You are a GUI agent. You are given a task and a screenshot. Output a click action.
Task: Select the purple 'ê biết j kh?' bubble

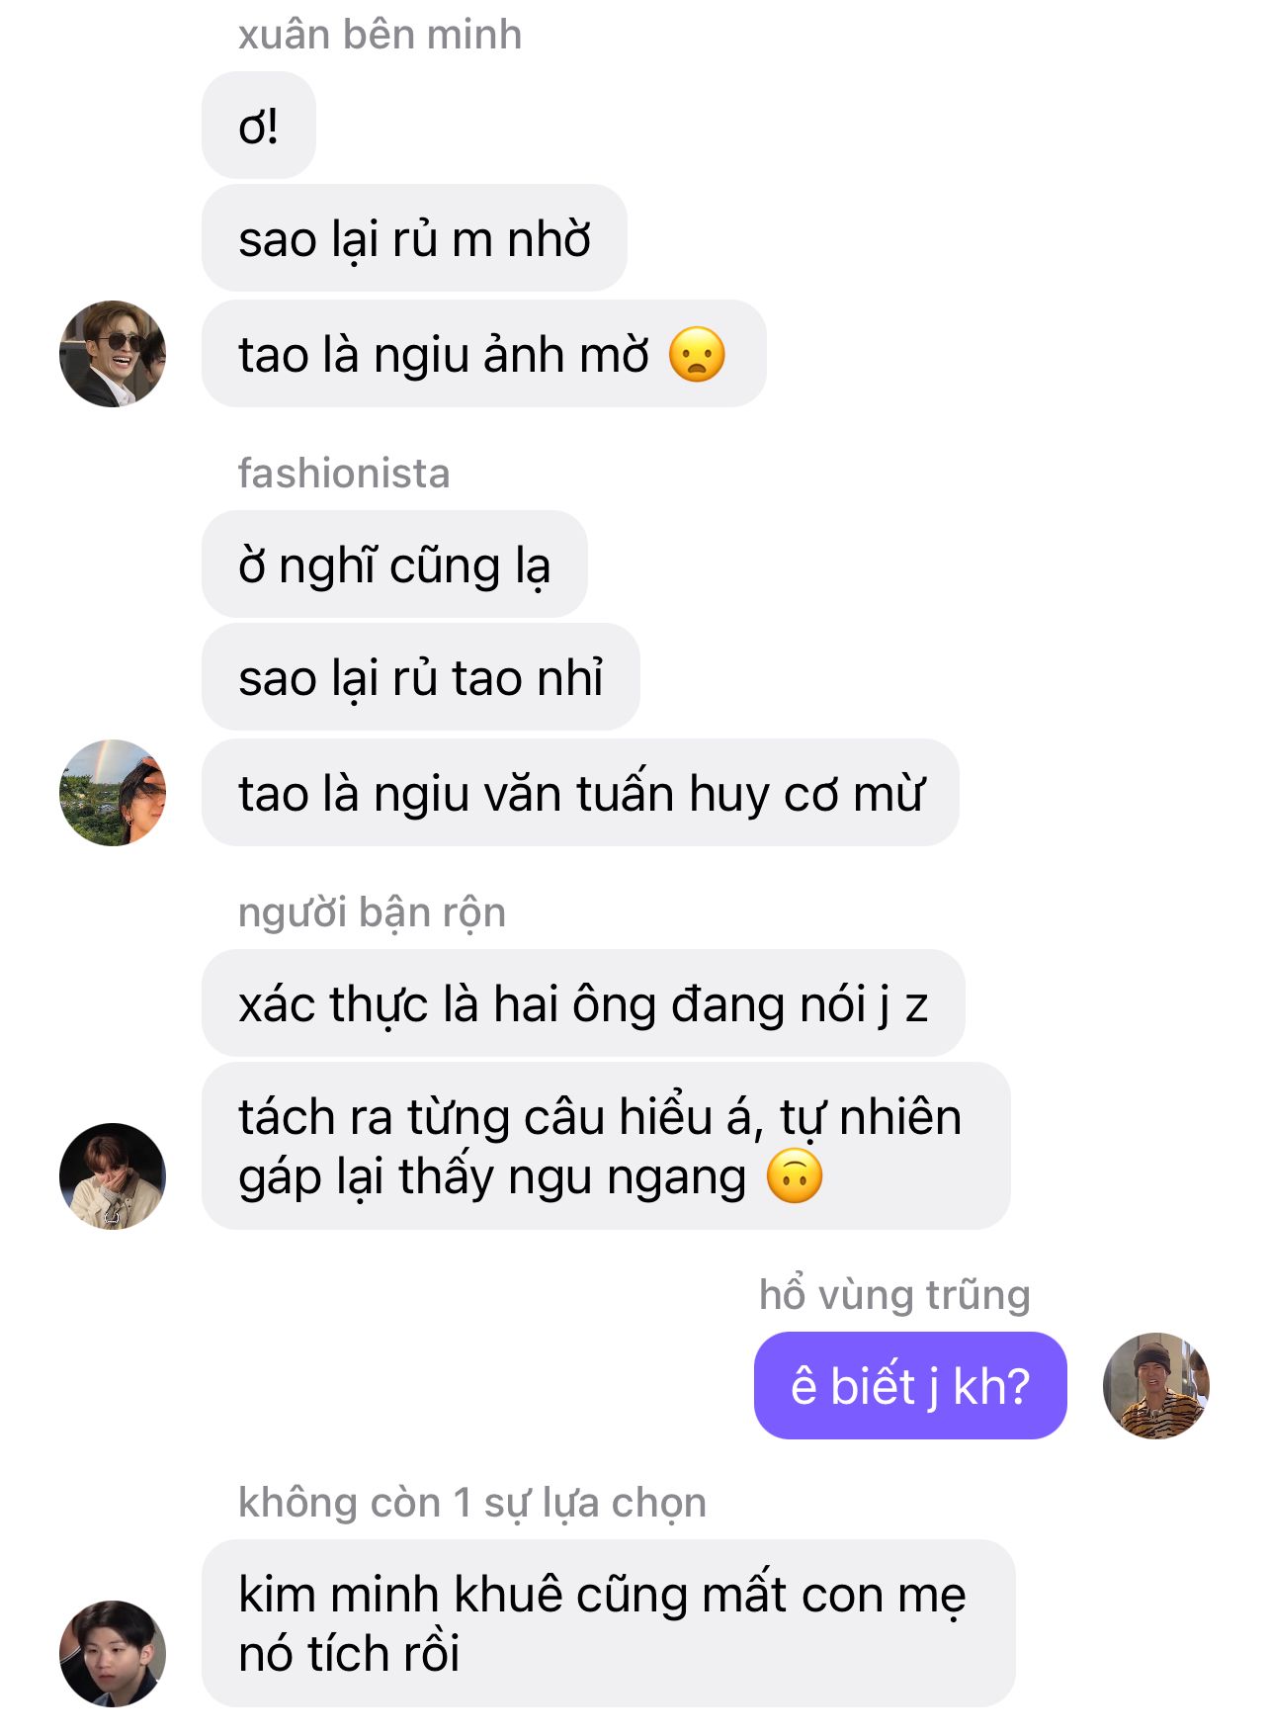pyautogui.click(x=910, y=1385)
